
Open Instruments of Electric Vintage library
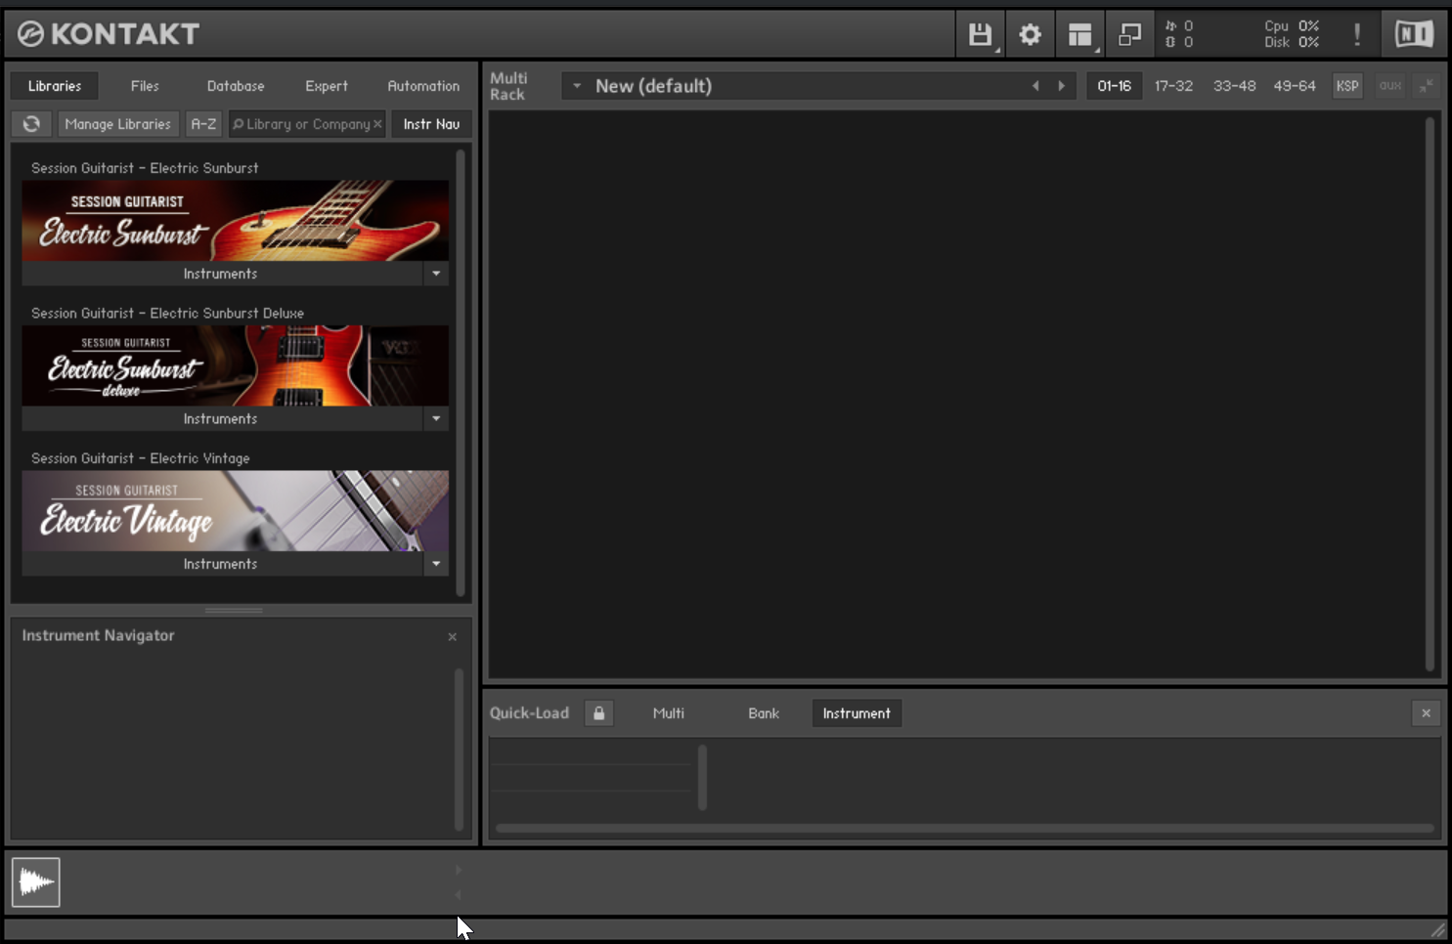coord(221,564)
